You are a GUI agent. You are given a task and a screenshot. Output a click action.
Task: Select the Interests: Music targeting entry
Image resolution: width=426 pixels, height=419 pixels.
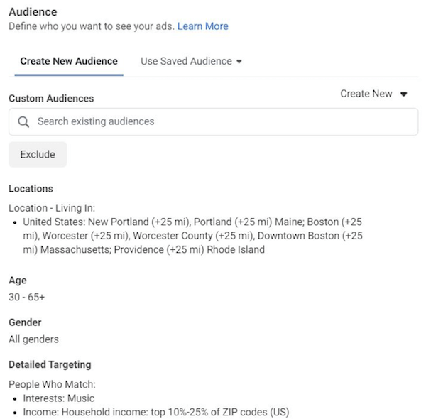coord(58,398)
